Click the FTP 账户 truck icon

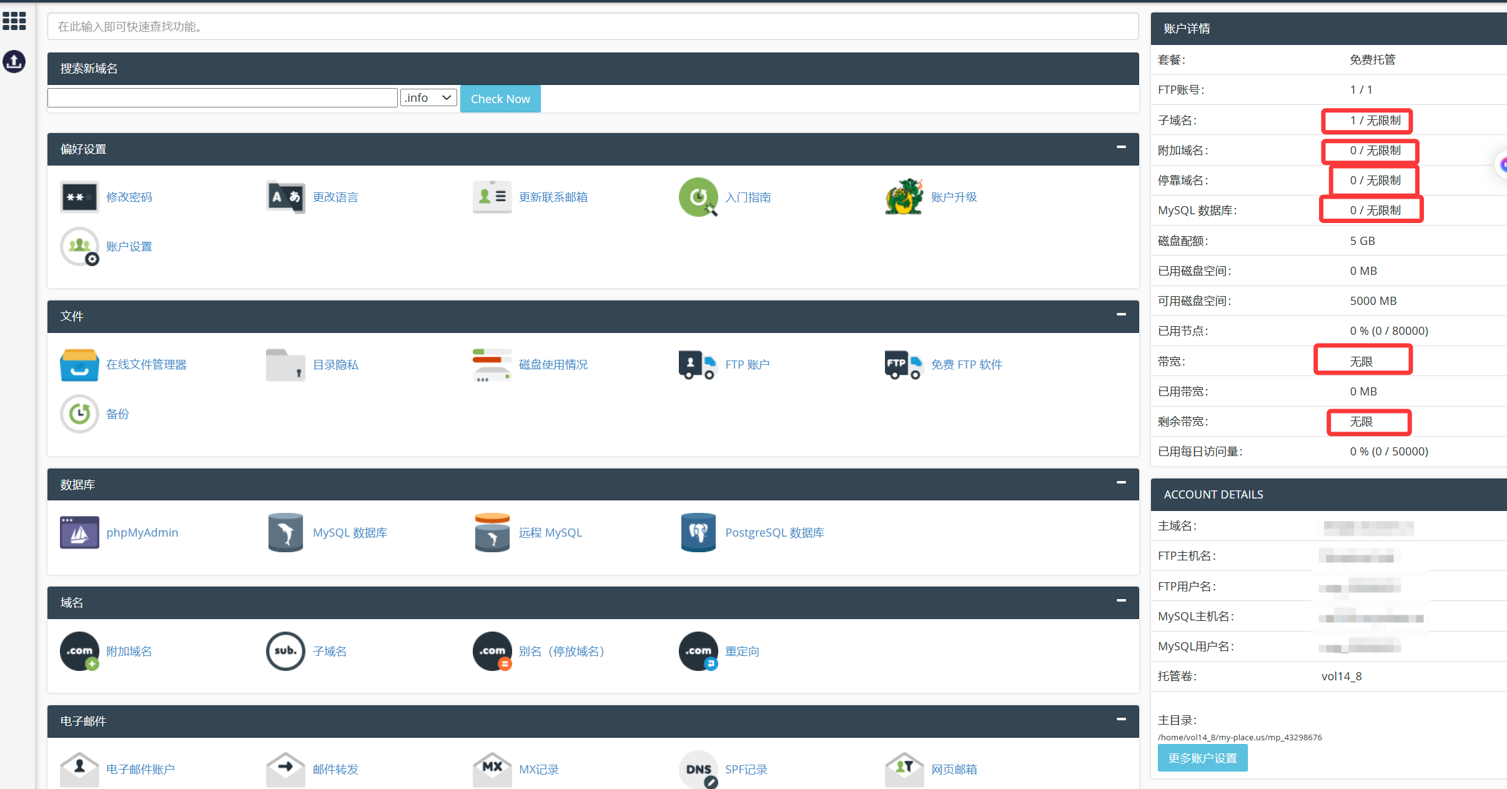click(x=697, y=365)
